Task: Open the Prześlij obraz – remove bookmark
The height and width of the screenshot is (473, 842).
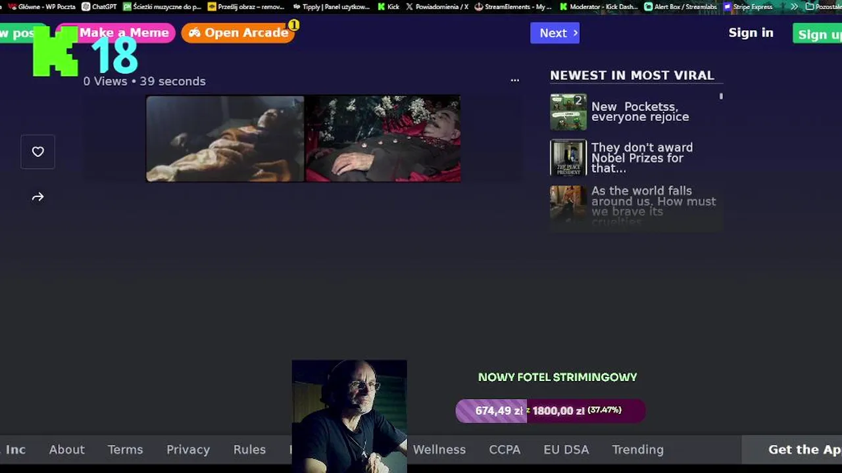Action: pyautogui.click(x=246, y=7)
